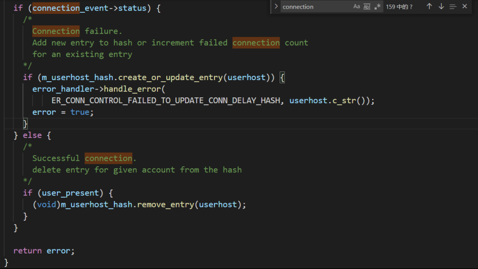Click 'for an existing entry' comment line
The height and width of the screenshot is (269, 478).
tap(82, 54)
